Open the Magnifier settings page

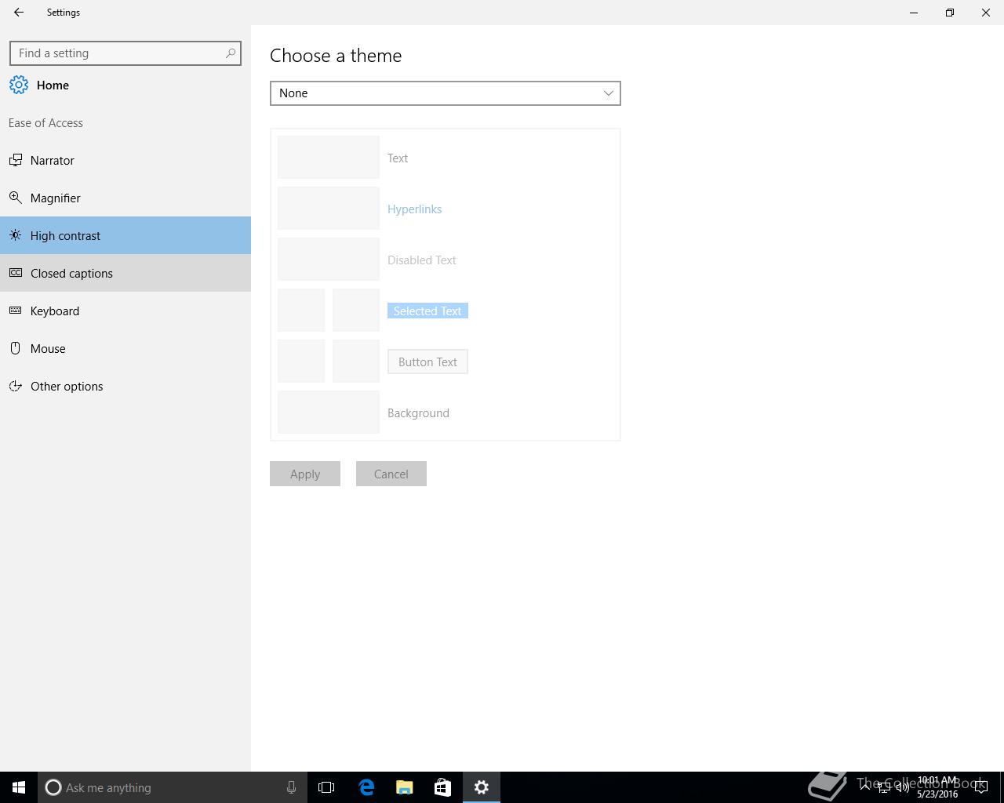coord(125,198)
